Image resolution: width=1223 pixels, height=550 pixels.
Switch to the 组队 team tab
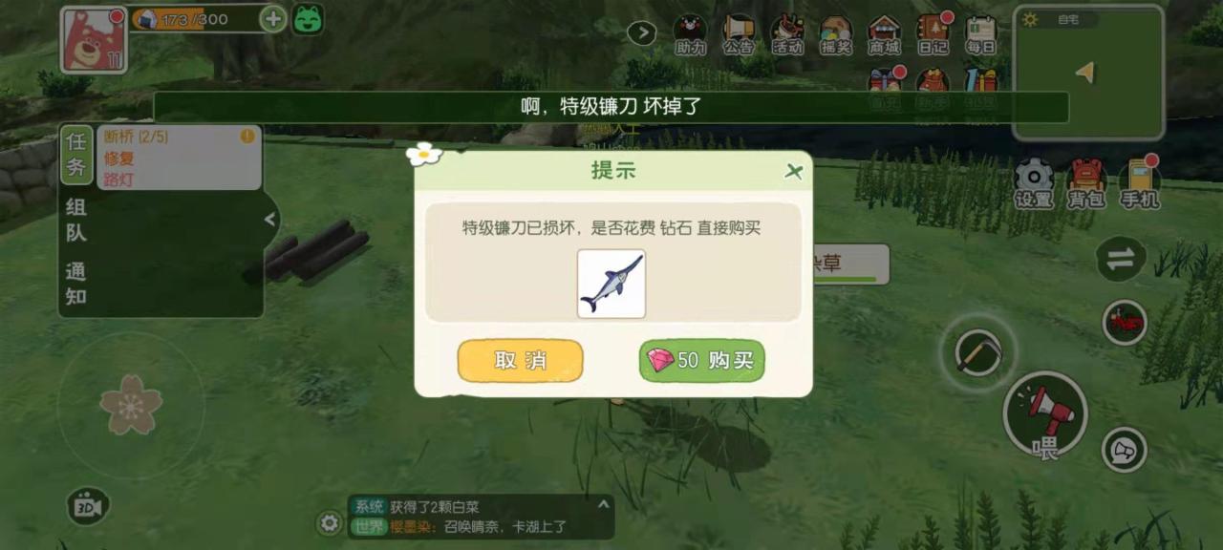76,220
